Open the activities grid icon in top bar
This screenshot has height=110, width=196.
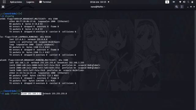pos(4,2)
